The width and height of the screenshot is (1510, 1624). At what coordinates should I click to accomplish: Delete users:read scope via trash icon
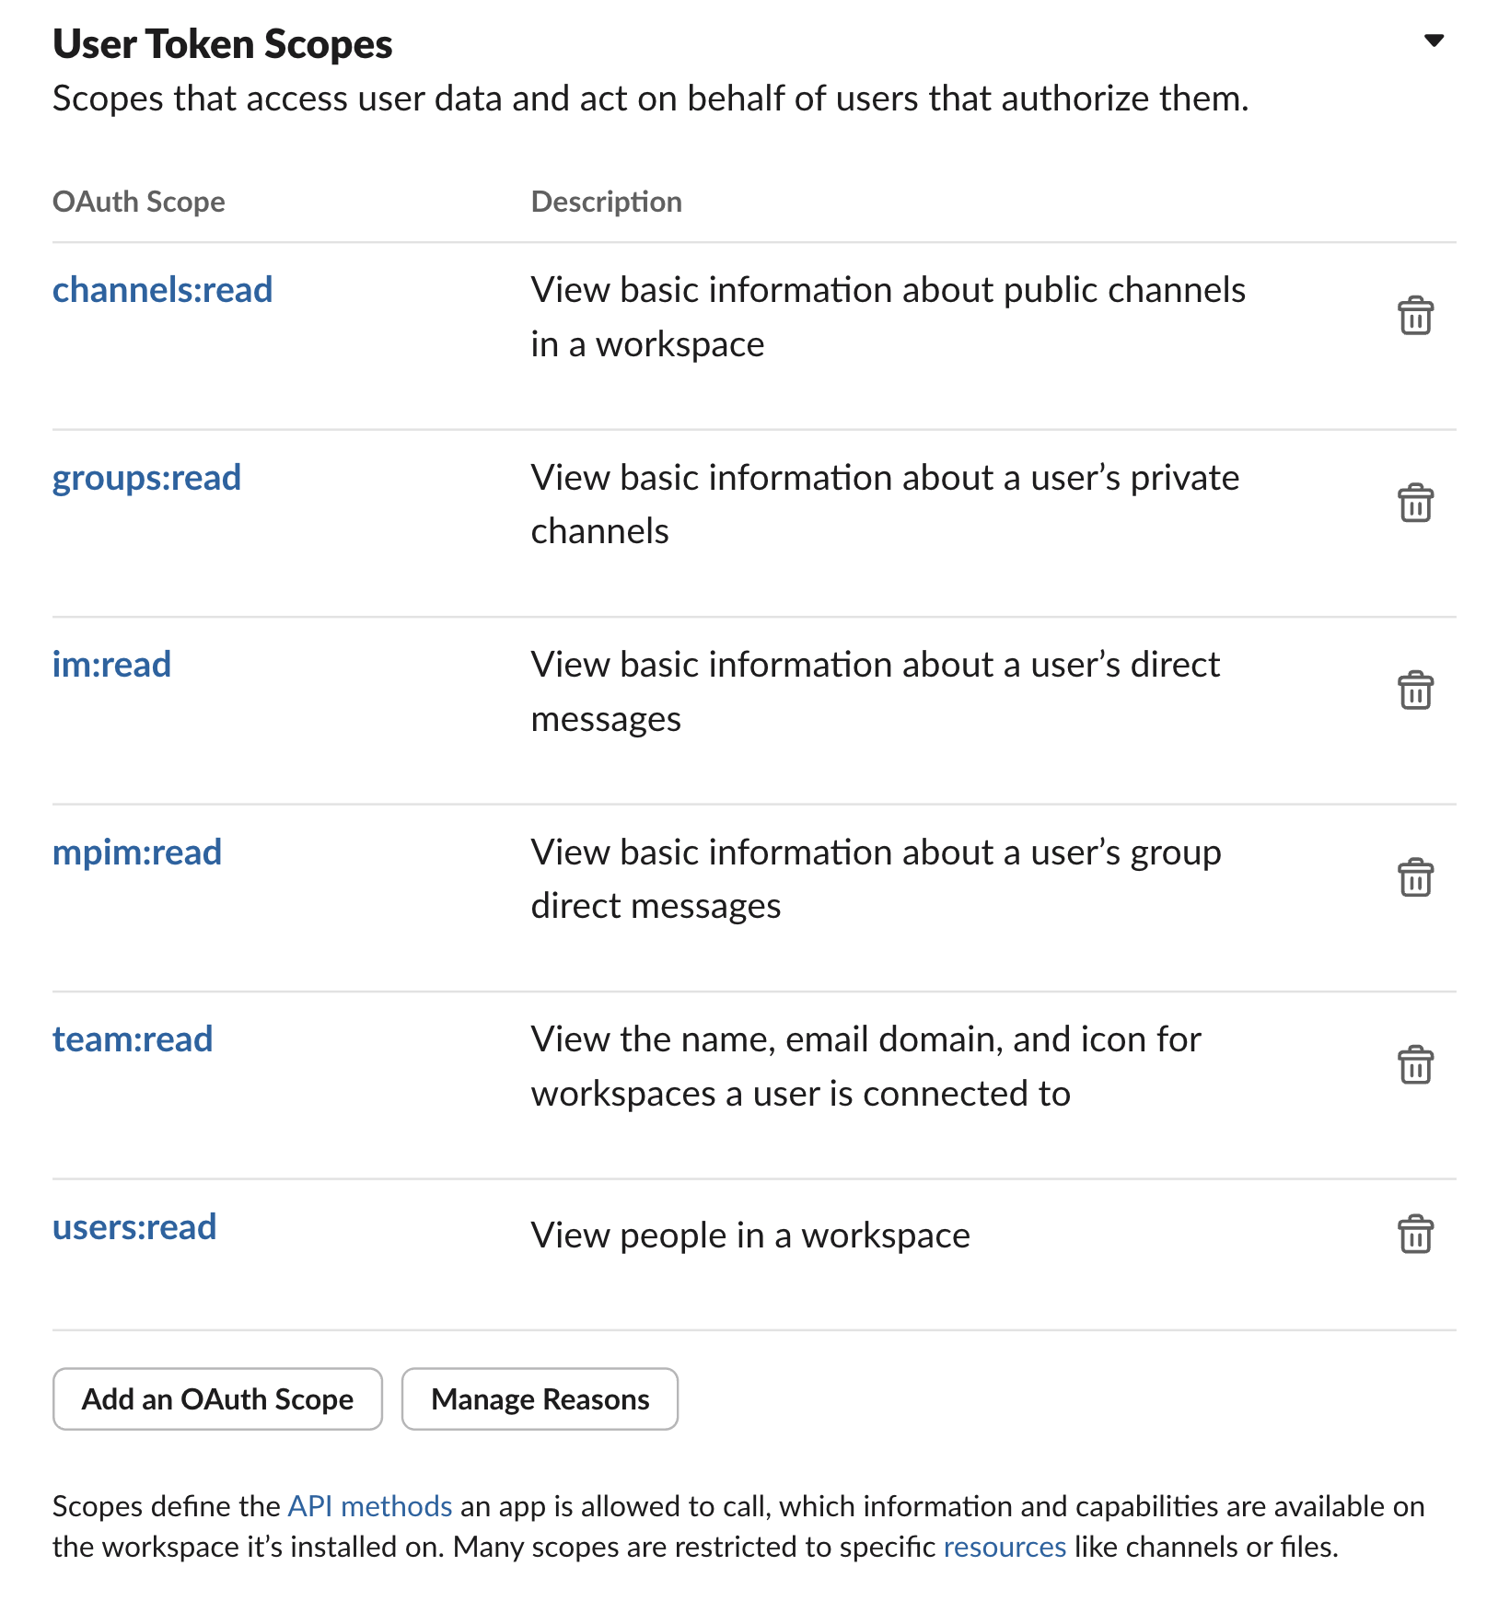[x=1415, y=1235]
